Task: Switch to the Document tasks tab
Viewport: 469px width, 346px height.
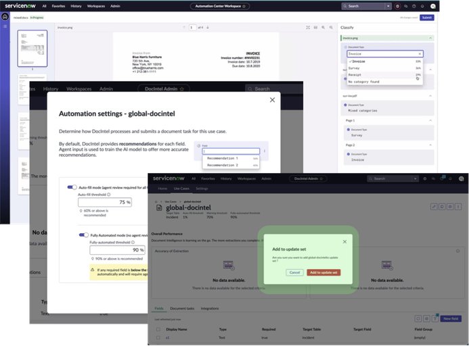Action: click(182, 308)
